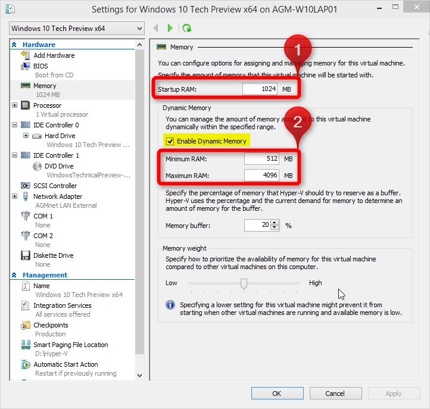Click the OK button
The height and width of the screenshot is (409, 430).
[x=278, y=394]
